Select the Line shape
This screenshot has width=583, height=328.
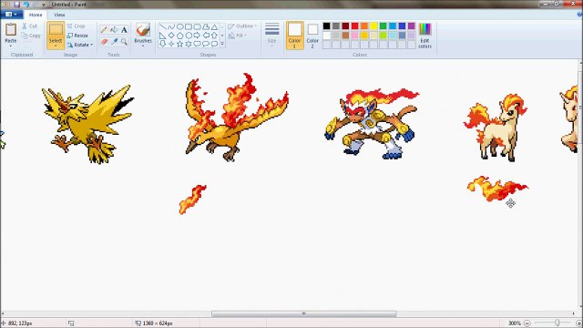click(x=162, y=26)
